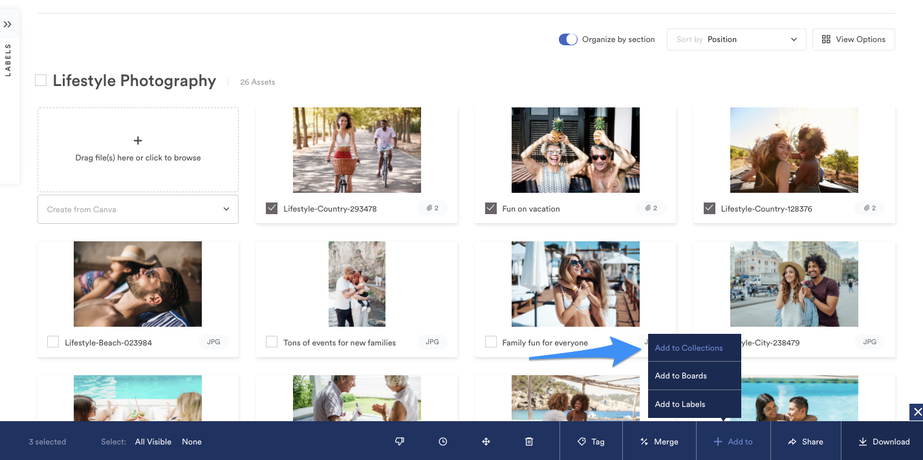The image size is (923, 460).
Task: Click Download button in bottom bar
Action: click(884, 441)
